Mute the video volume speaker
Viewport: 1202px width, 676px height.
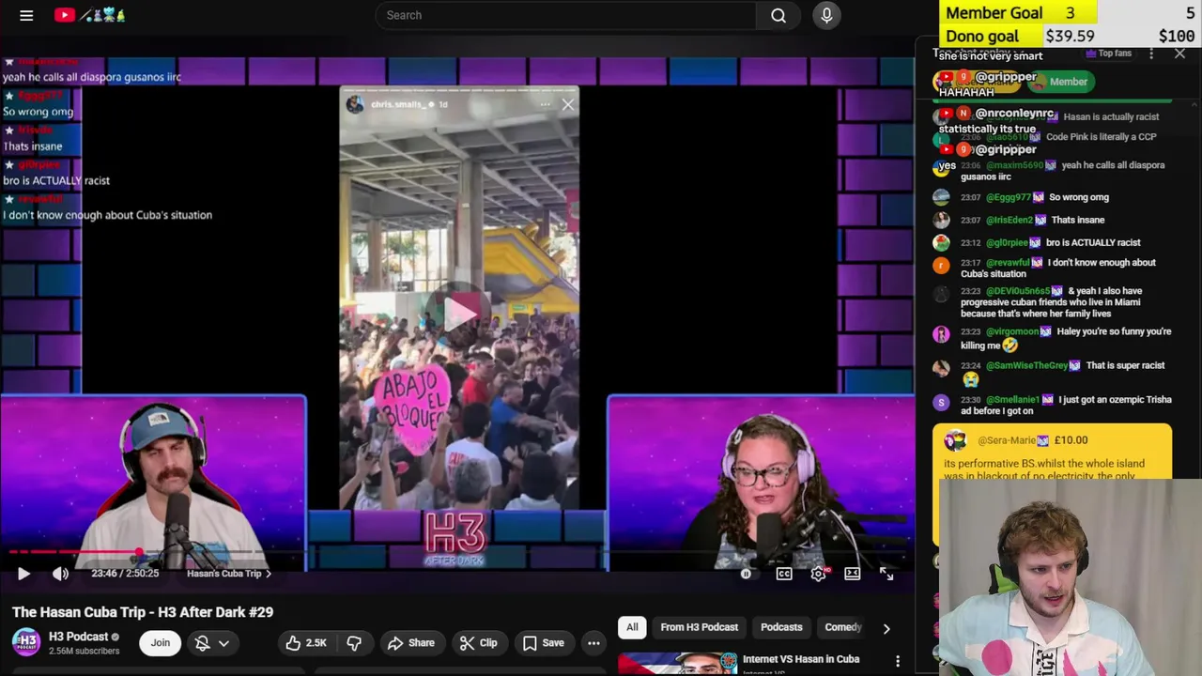pos(60,574)
